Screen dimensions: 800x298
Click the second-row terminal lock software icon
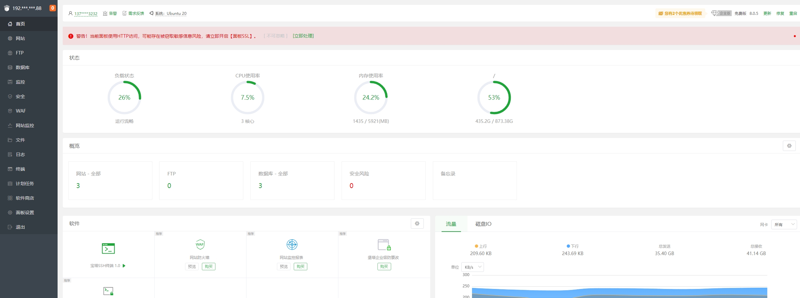tap(108, 291)
